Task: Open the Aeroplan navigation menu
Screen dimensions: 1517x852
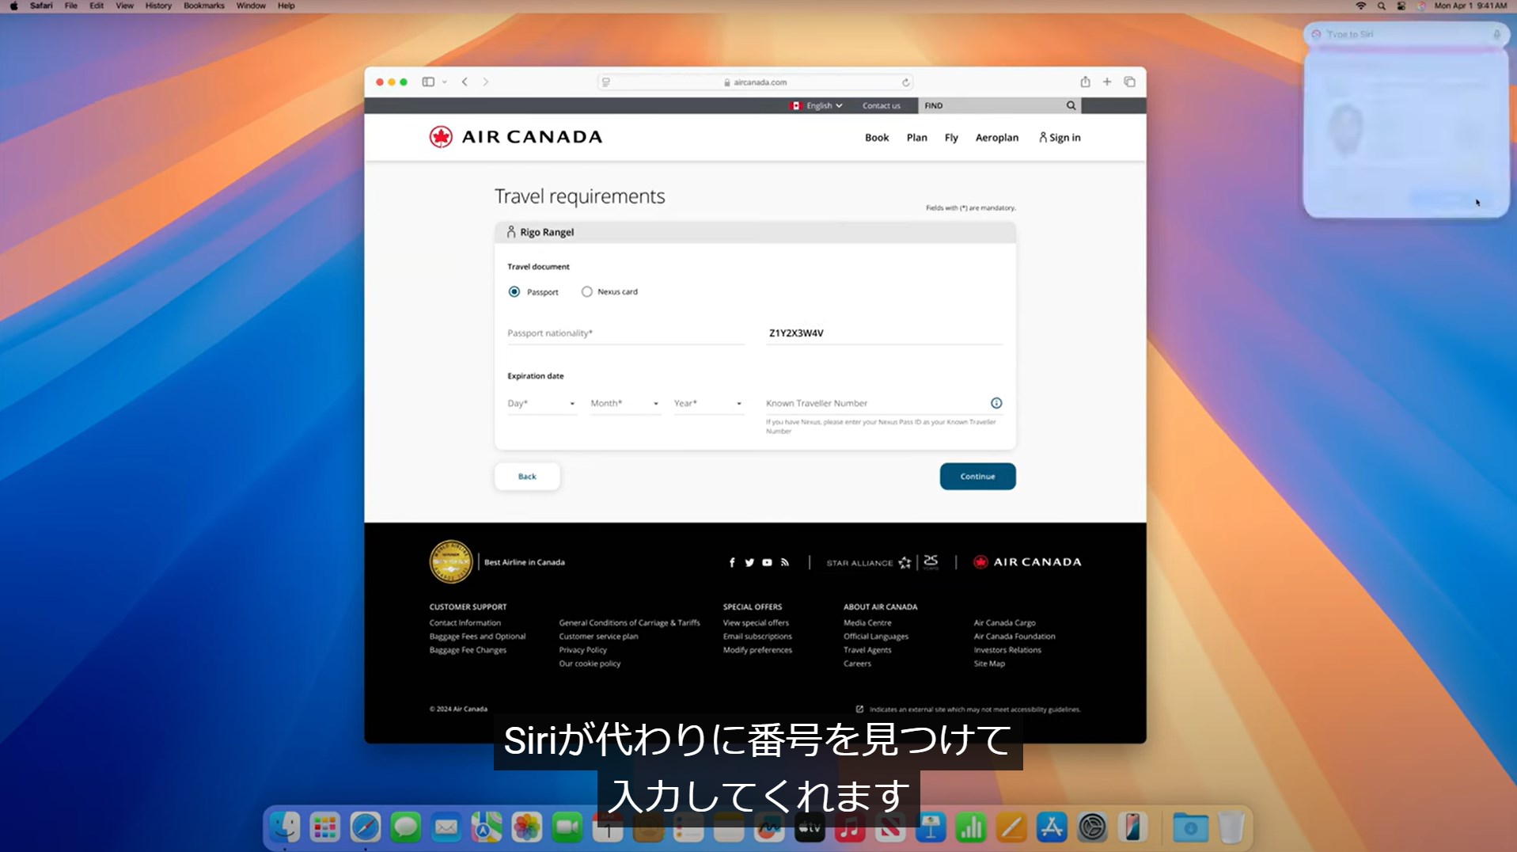Action: point(997,138)
